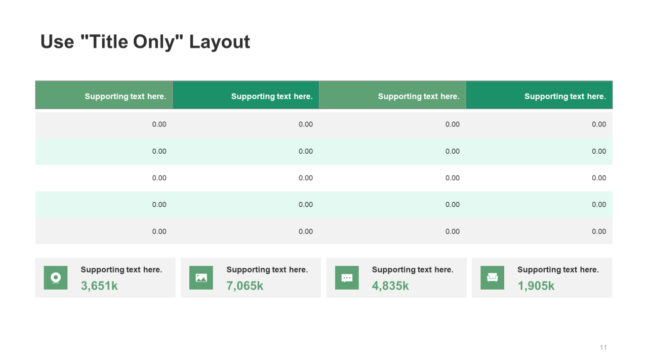The width and height of the screenshot is (648, 364).
Task: Click the sofa icon beside 1,905k
Action: [492, 278]
